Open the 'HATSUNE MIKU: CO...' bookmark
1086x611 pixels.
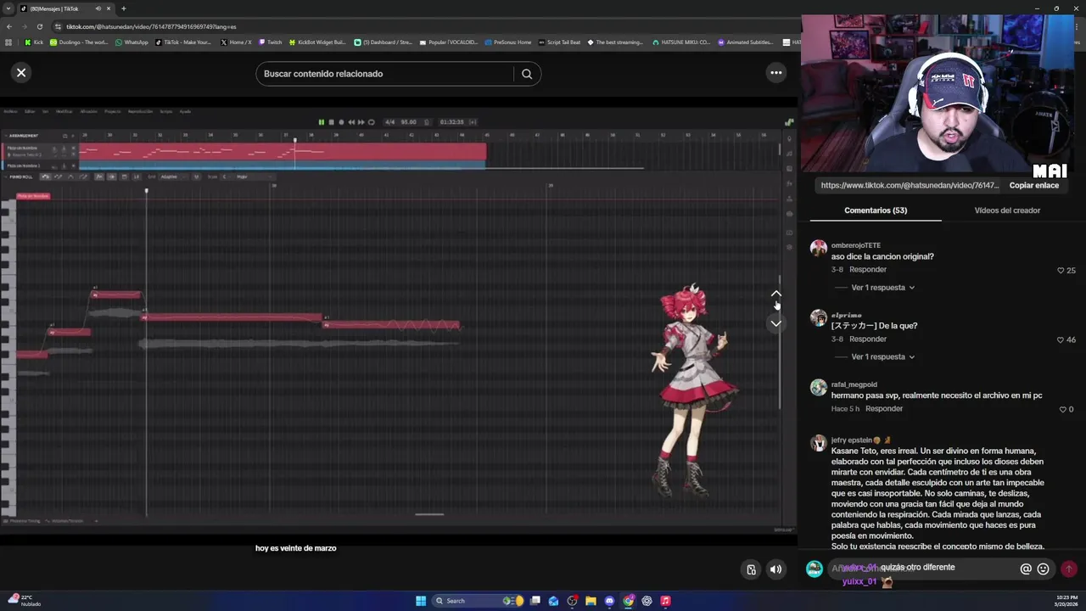pos(681,42)
